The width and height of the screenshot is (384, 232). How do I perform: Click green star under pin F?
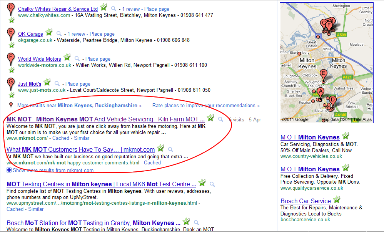click(x=12, y=70)
